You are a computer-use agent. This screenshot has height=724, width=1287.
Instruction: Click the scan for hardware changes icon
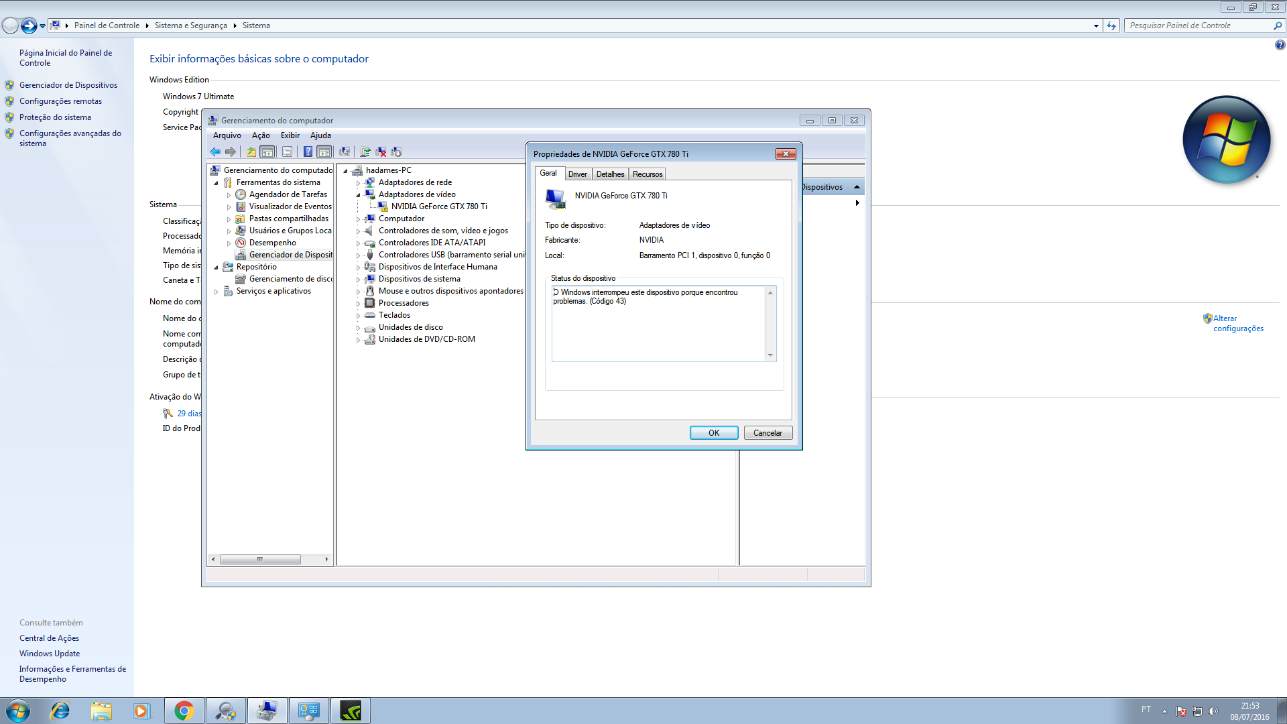(345, 152)
